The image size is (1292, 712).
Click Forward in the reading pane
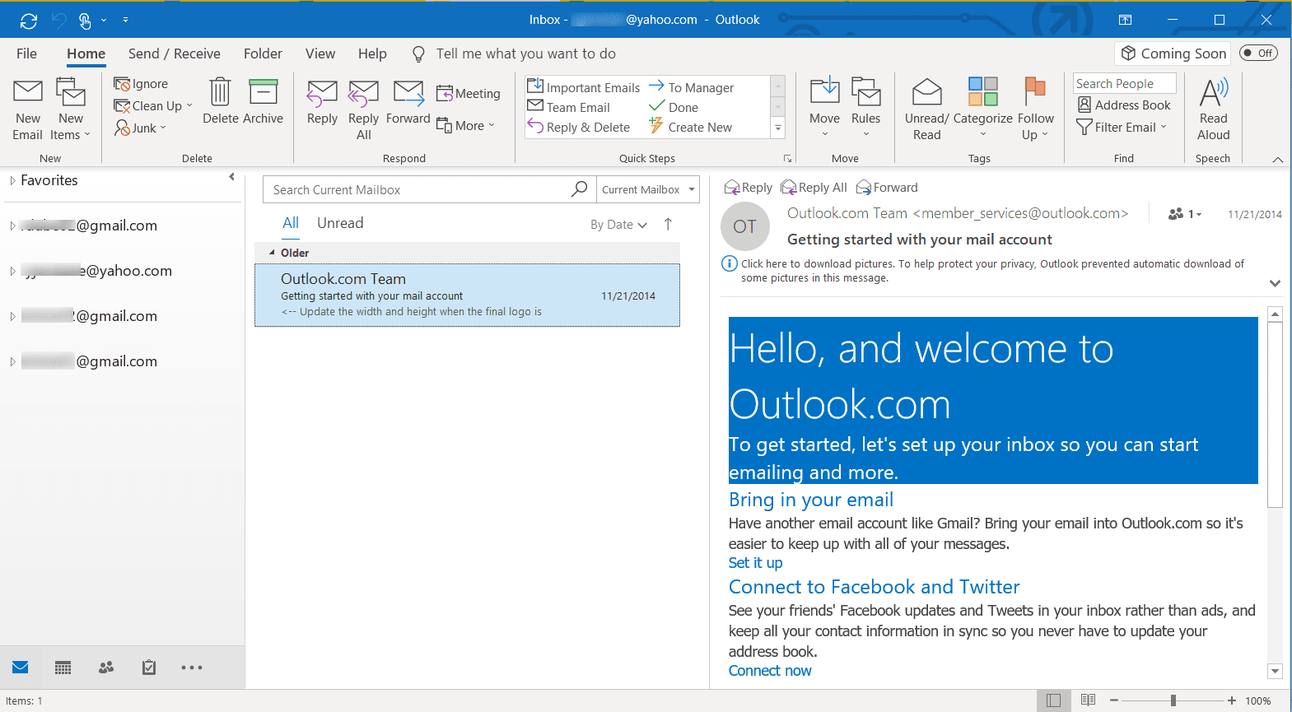887,188
